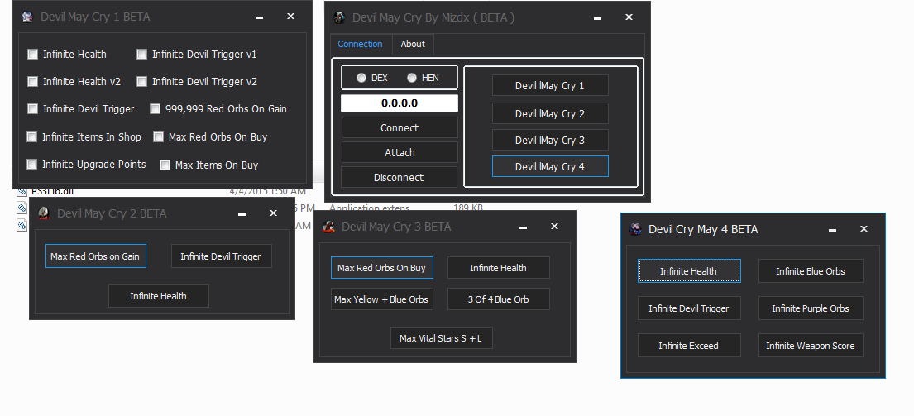This screenshot has height=416, width=914.
Task: Close the Devil May Cry By Mizdx window
Action: tap(629, 17)
